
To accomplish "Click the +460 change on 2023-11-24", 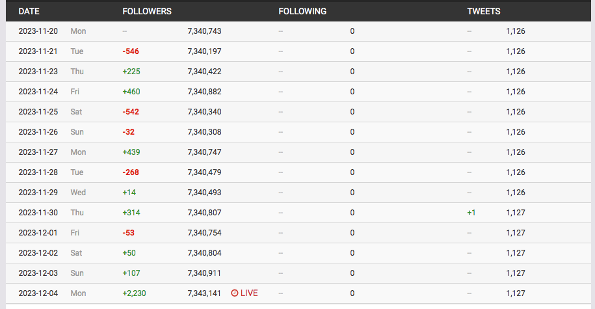I will (x=131, y=92).
